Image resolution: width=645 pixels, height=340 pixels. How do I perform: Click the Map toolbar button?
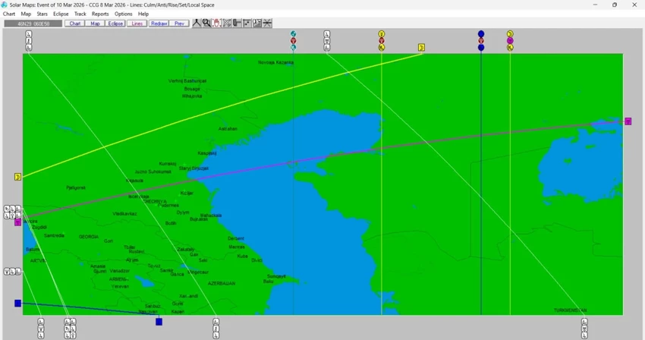click(95, 24)
